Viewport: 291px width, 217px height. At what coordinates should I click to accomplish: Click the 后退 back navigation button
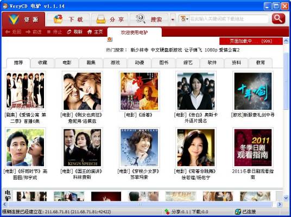13,32
